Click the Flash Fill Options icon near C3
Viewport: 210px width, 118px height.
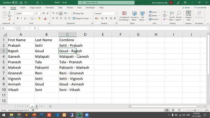click(x=78, y=55)
